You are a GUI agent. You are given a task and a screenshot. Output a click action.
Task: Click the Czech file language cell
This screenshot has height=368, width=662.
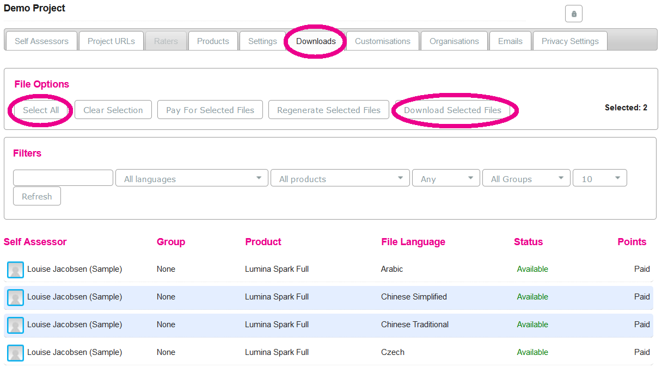[393, 352]
